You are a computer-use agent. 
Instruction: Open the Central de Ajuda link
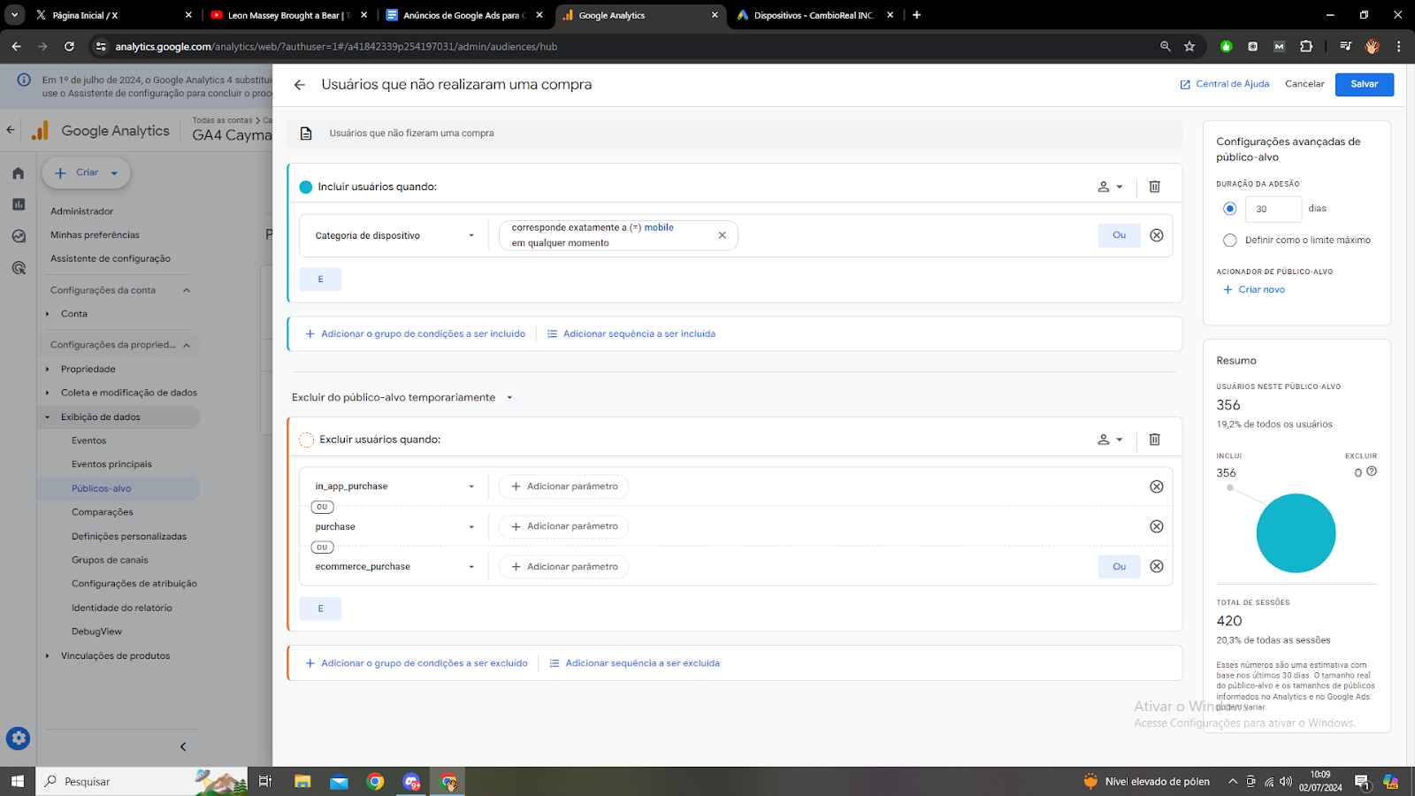1225,84
